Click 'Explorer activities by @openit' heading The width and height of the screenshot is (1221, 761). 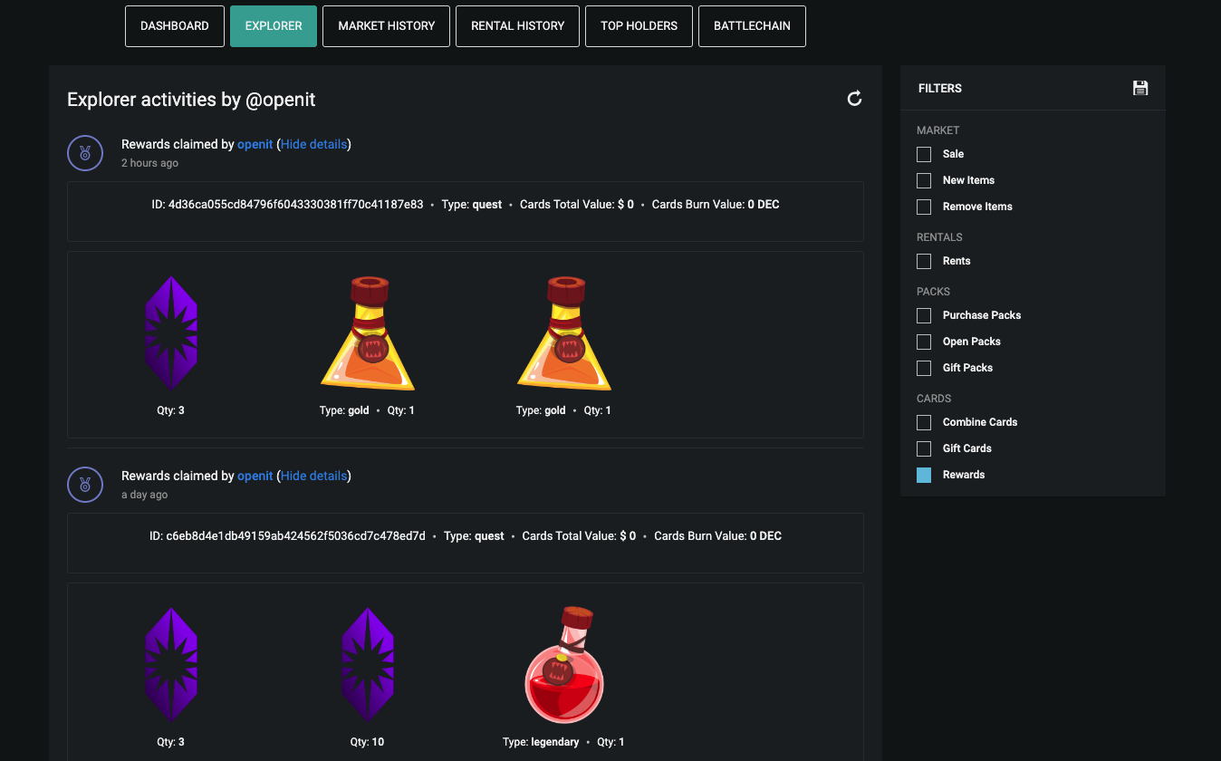pos(191,100)
